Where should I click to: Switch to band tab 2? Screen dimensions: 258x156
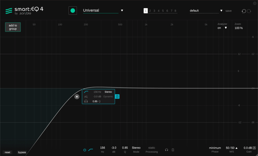pos(150,11)
